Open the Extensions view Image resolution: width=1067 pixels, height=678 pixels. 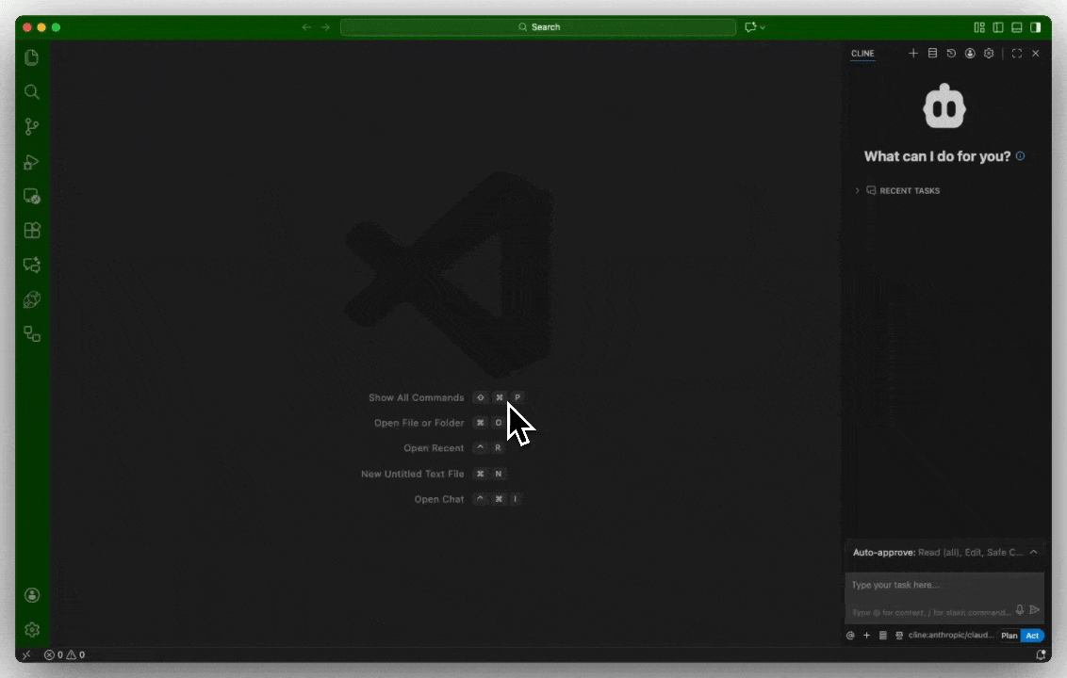31,231
